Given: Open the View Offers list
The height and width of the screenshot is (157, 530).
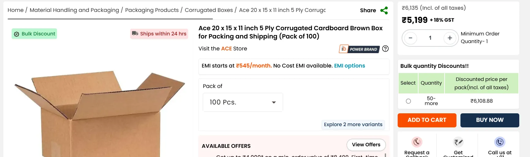Looking at the screenshot, I should (366, 145).
